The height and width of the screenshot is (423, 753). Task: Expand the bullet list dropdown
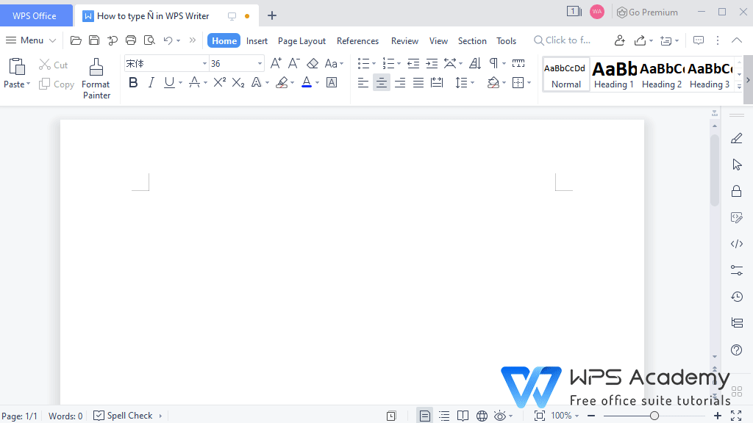[x=374, y=63]
